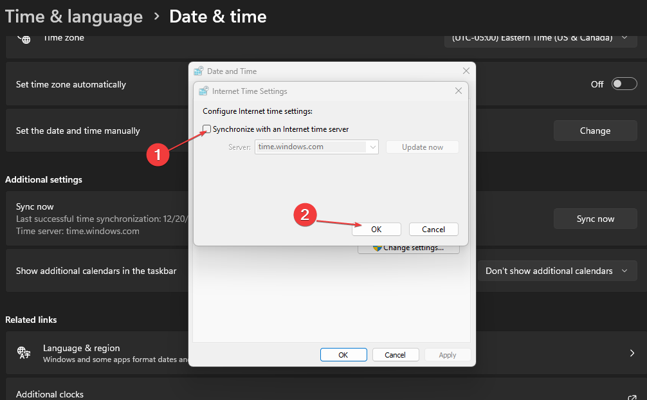Toggle Set time zone automatically switch
The width and height of the screenshot is (647, 400).
tap(624, 84)
